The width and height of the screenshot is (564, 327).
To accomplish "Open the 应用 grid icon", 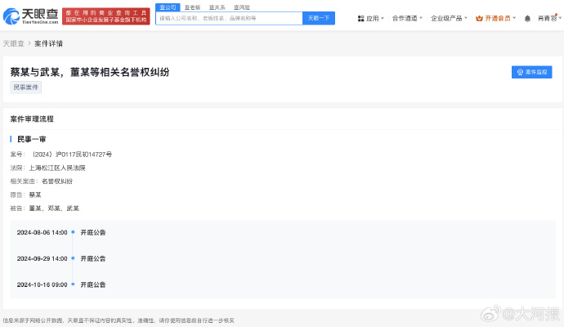I will 360,18.
